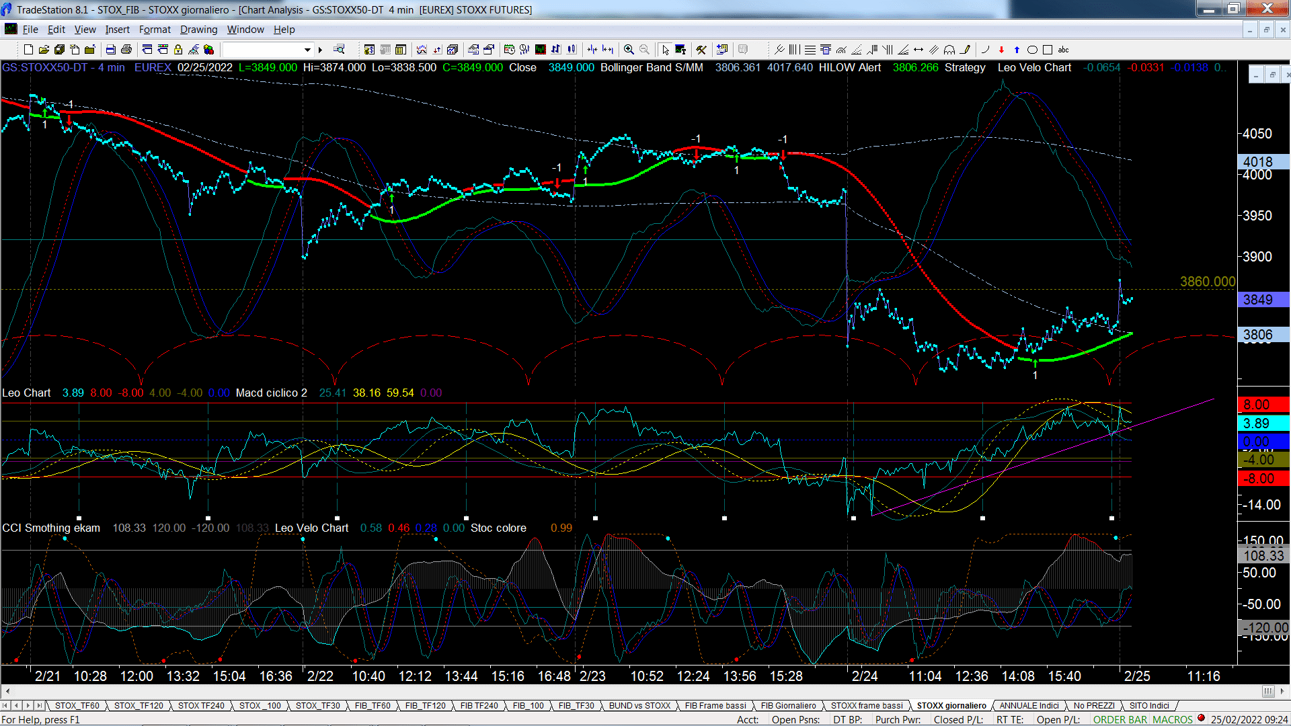The image size is (1291, 726).
Task: Switch to the FIB Giornaliero tab
Action: (788, 705)
